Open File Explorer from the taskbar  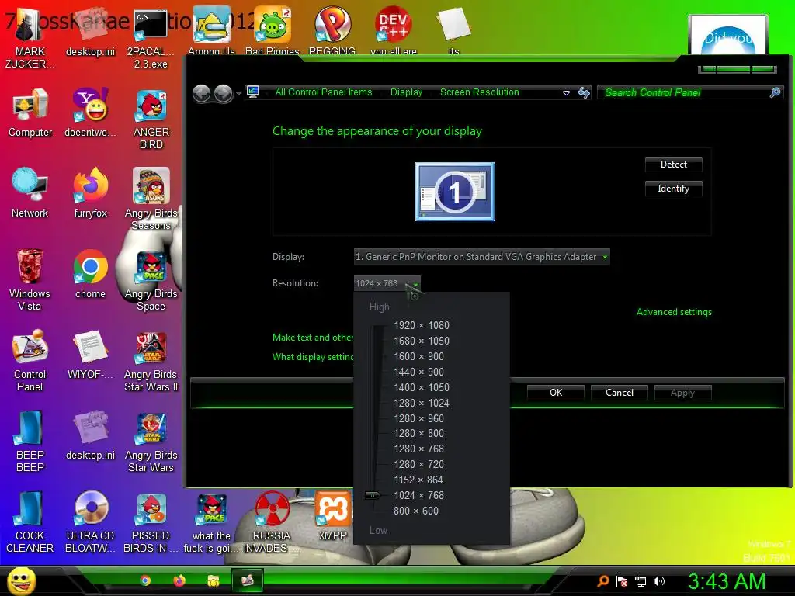tap(213, 580)
